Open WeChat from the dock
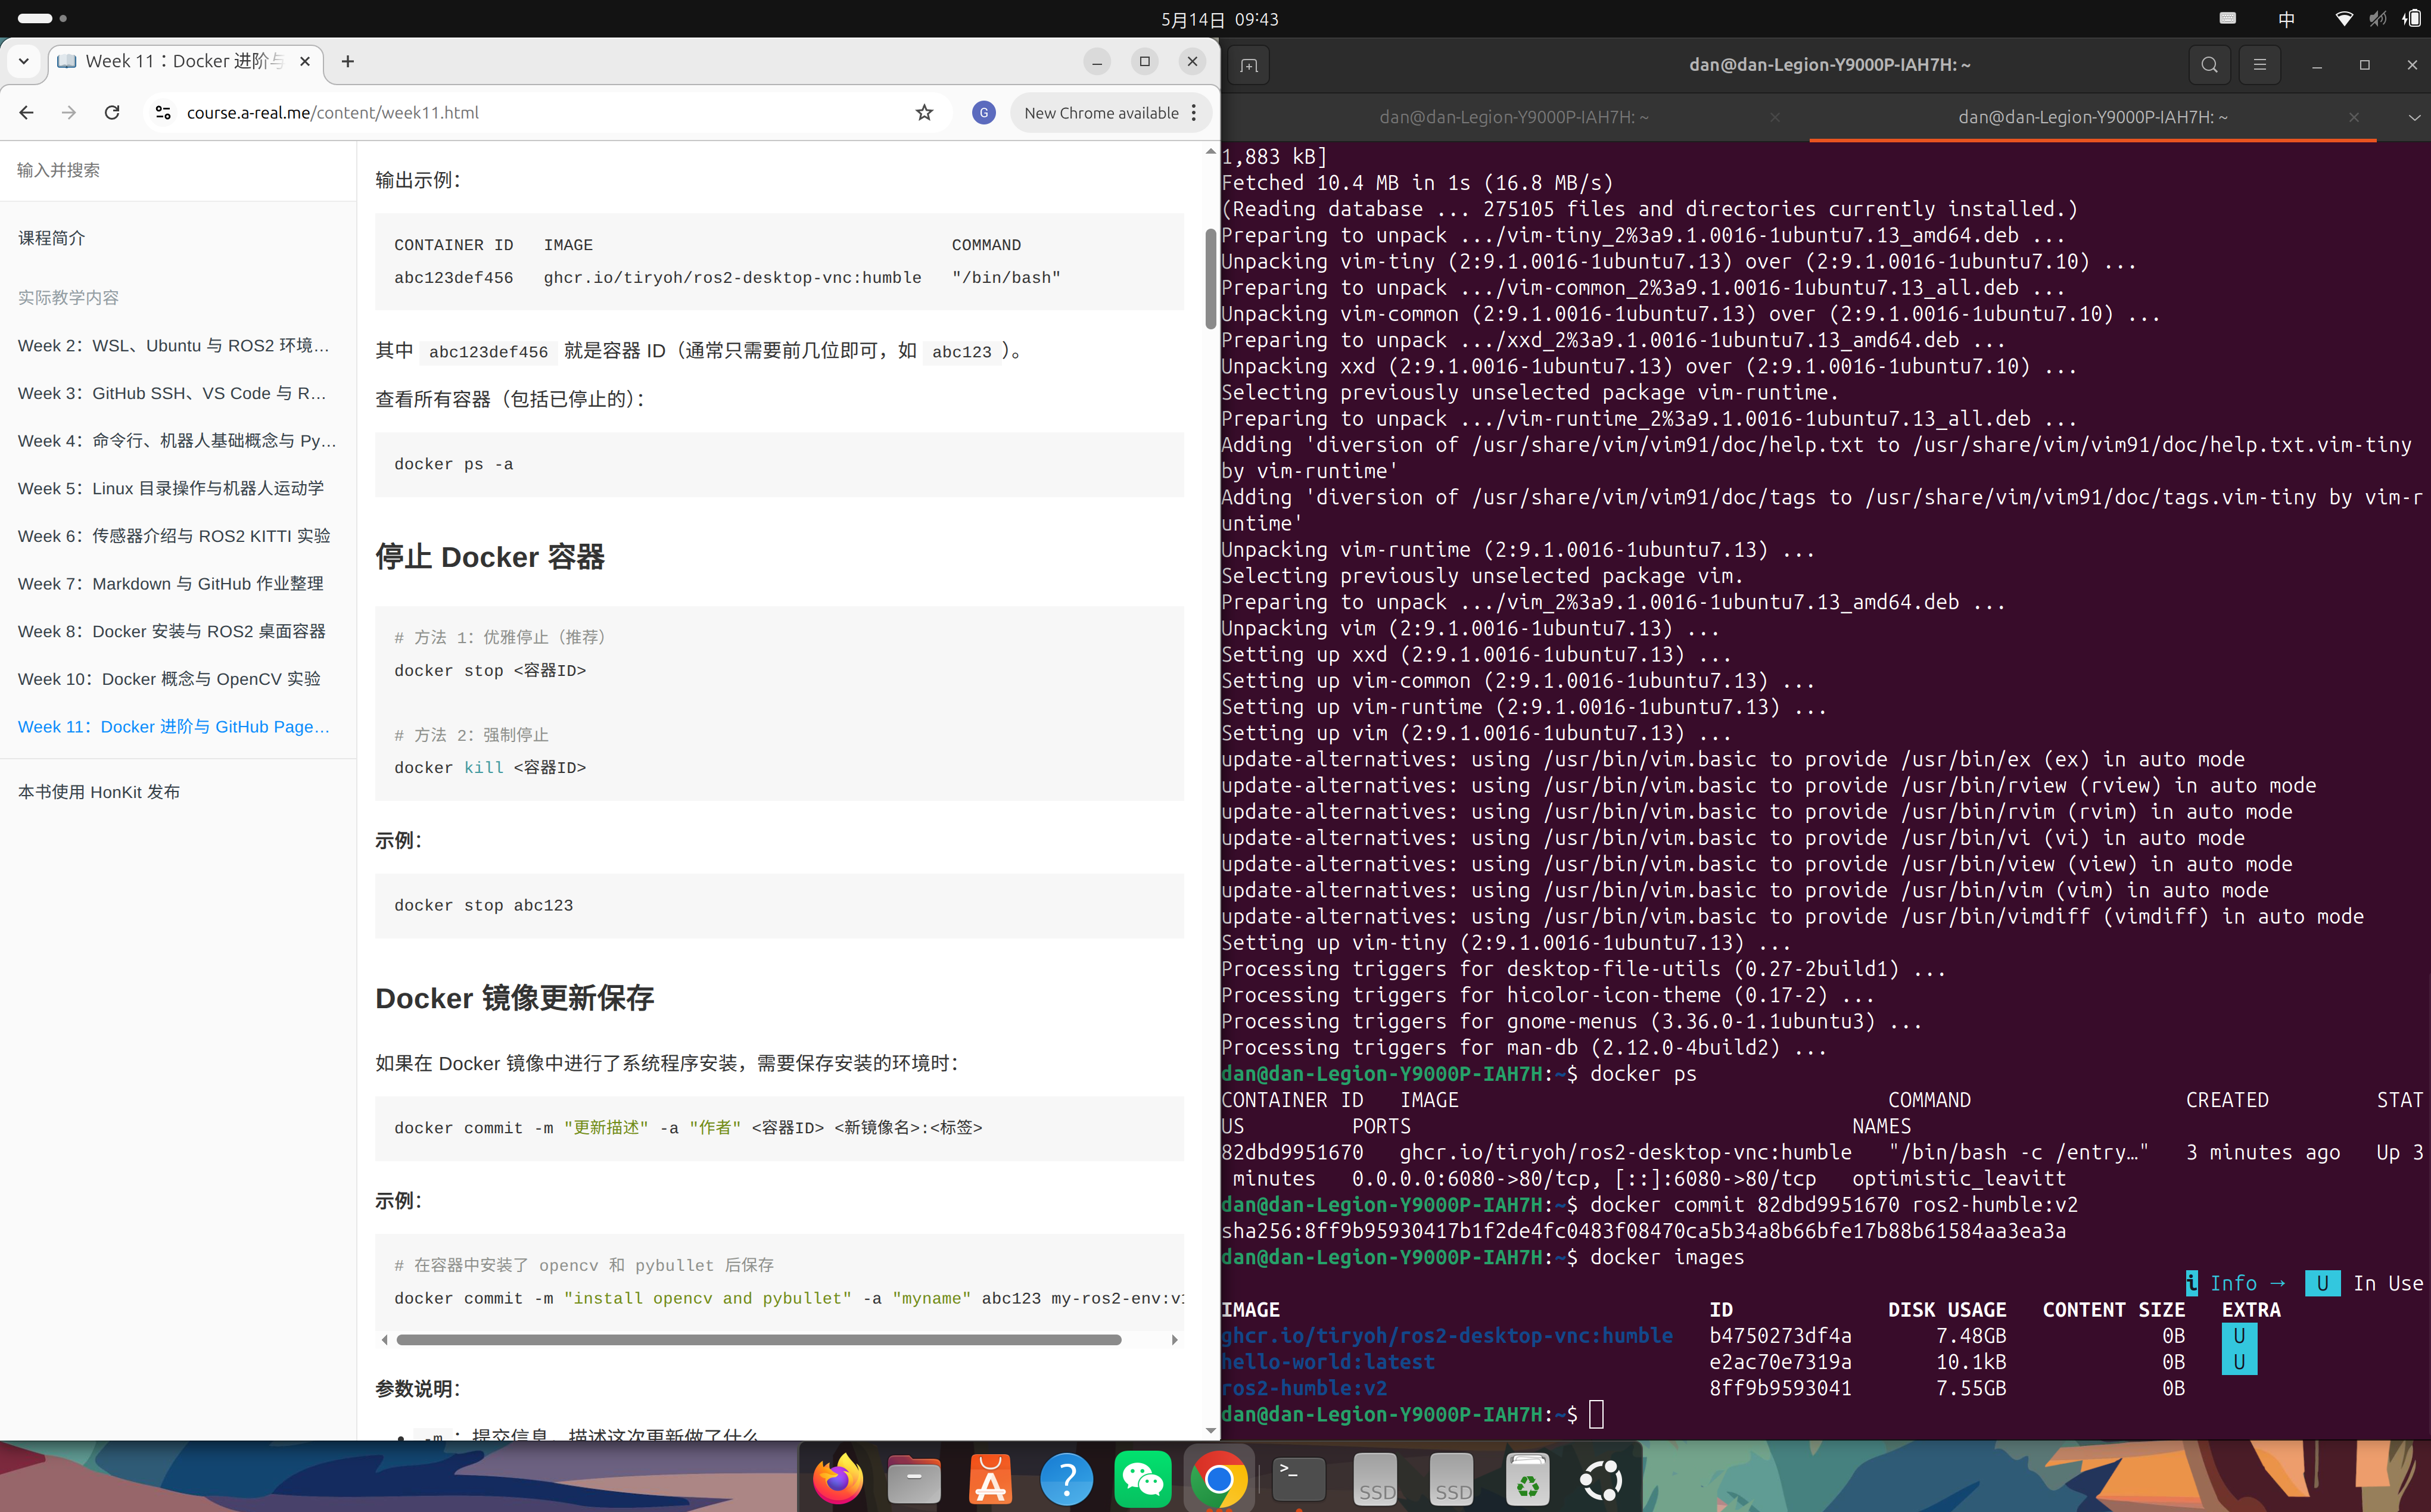This screenshot has height=1512, width=2431. click(x=1142, y=1479)
